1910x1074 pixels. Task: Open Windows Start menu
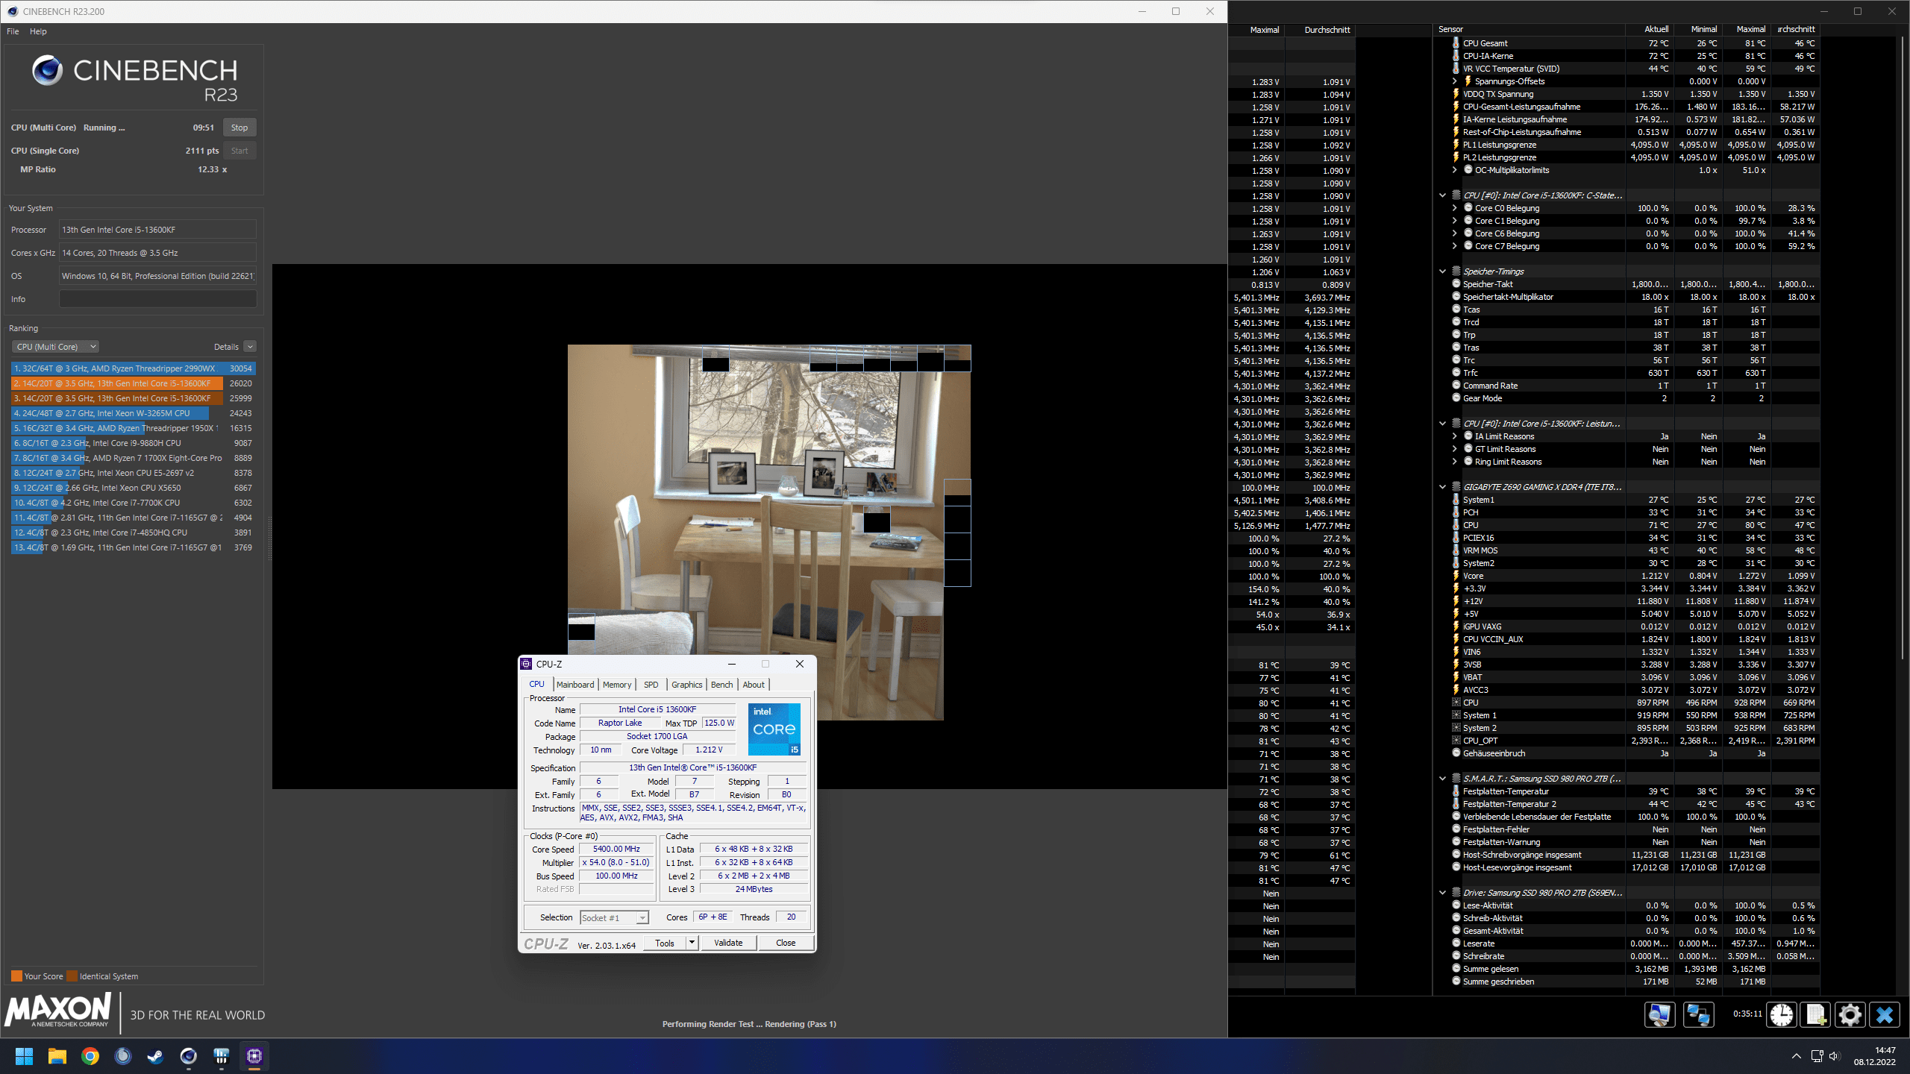(x=24, y=1056)
